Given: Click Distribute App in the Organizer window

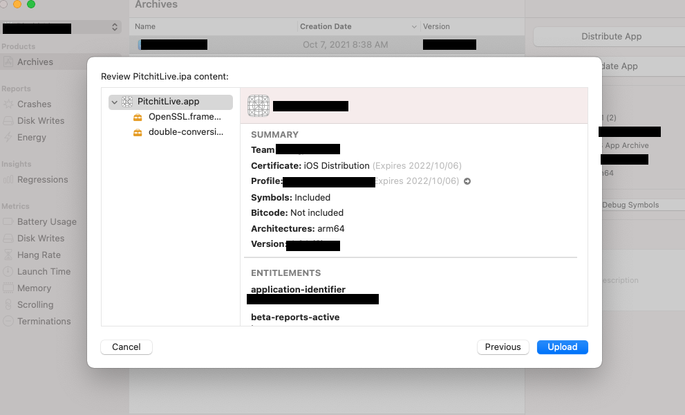Looking at the screenshot, I should [x=611, y=37].
